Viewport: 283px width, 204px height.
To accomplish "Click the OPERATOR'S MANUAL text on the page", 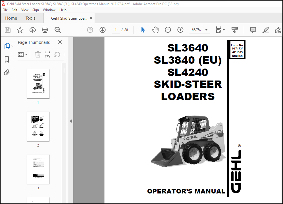I will 186,191.
